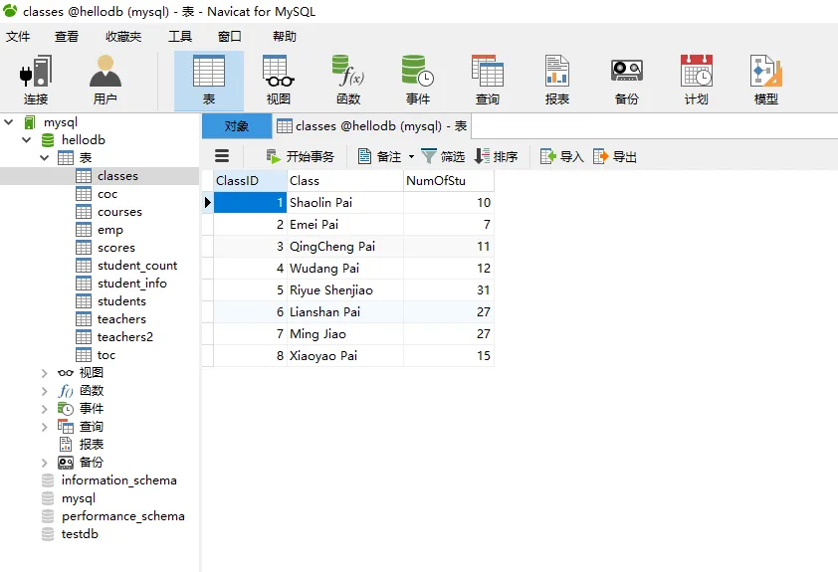This screenshot has width=838, height=572.
Task: Select the performance_schema database
Action: 123,516
